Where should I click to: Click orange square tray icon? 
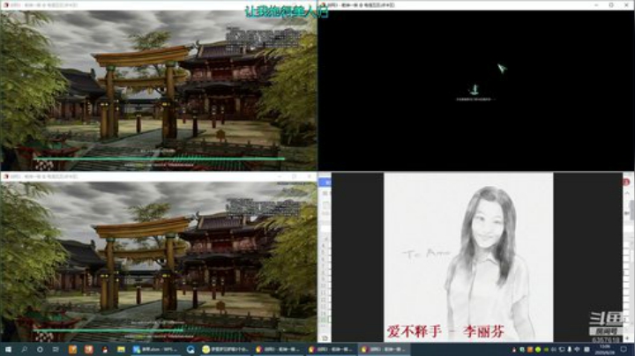coord(530,350)
